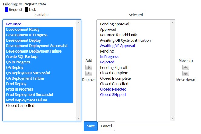Click Selected list scrollbar up arrow
Screen dimensions: 201x134
tap(172, 22)
